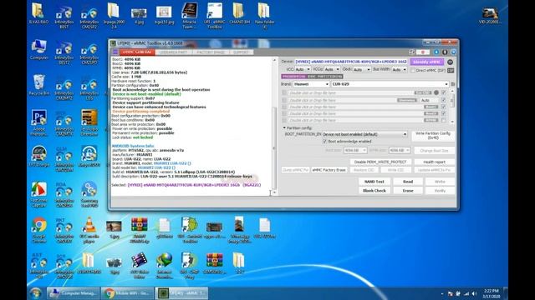Collapse the Partition config section

tap(284, 127)
